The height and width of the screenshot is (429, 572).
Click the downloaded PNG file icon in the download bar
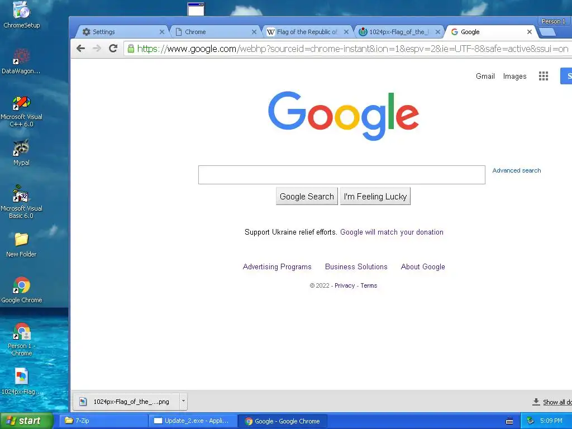[x=83, y=401]
